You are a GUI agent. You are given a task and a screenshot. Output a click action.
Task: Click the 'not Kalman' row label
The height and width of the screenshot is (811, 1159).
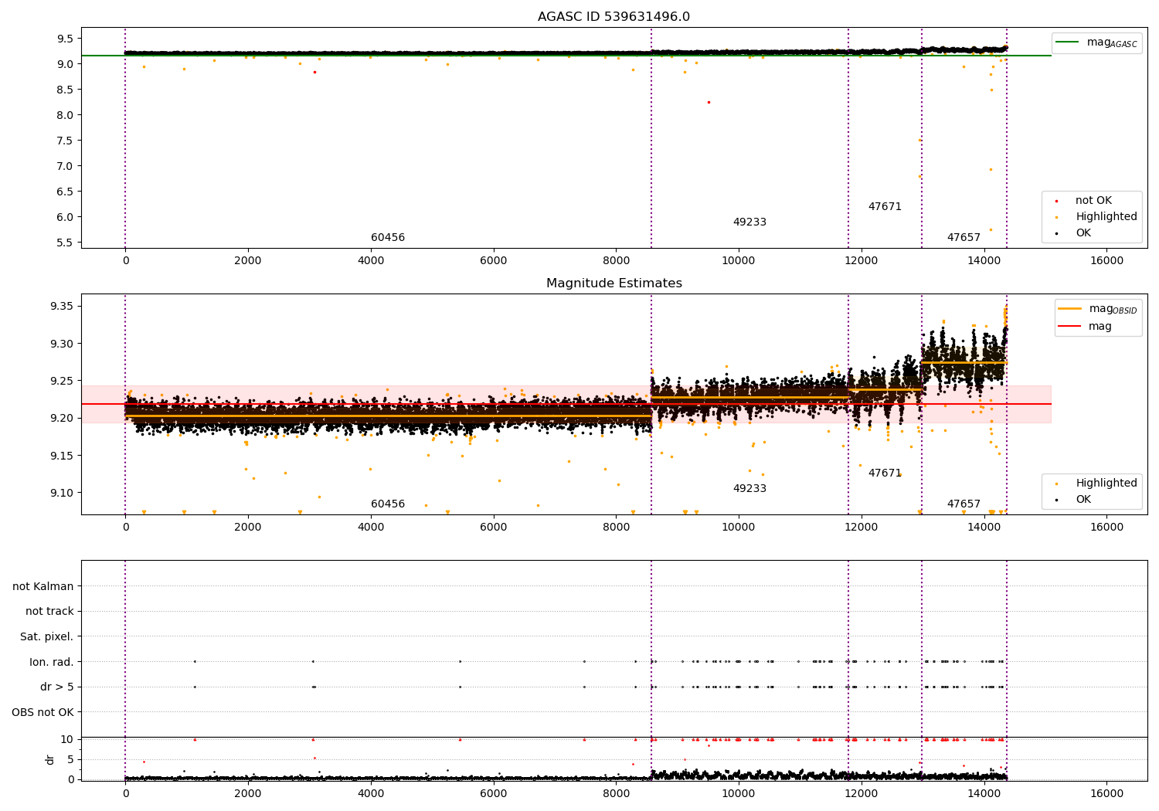click(43, 587)
